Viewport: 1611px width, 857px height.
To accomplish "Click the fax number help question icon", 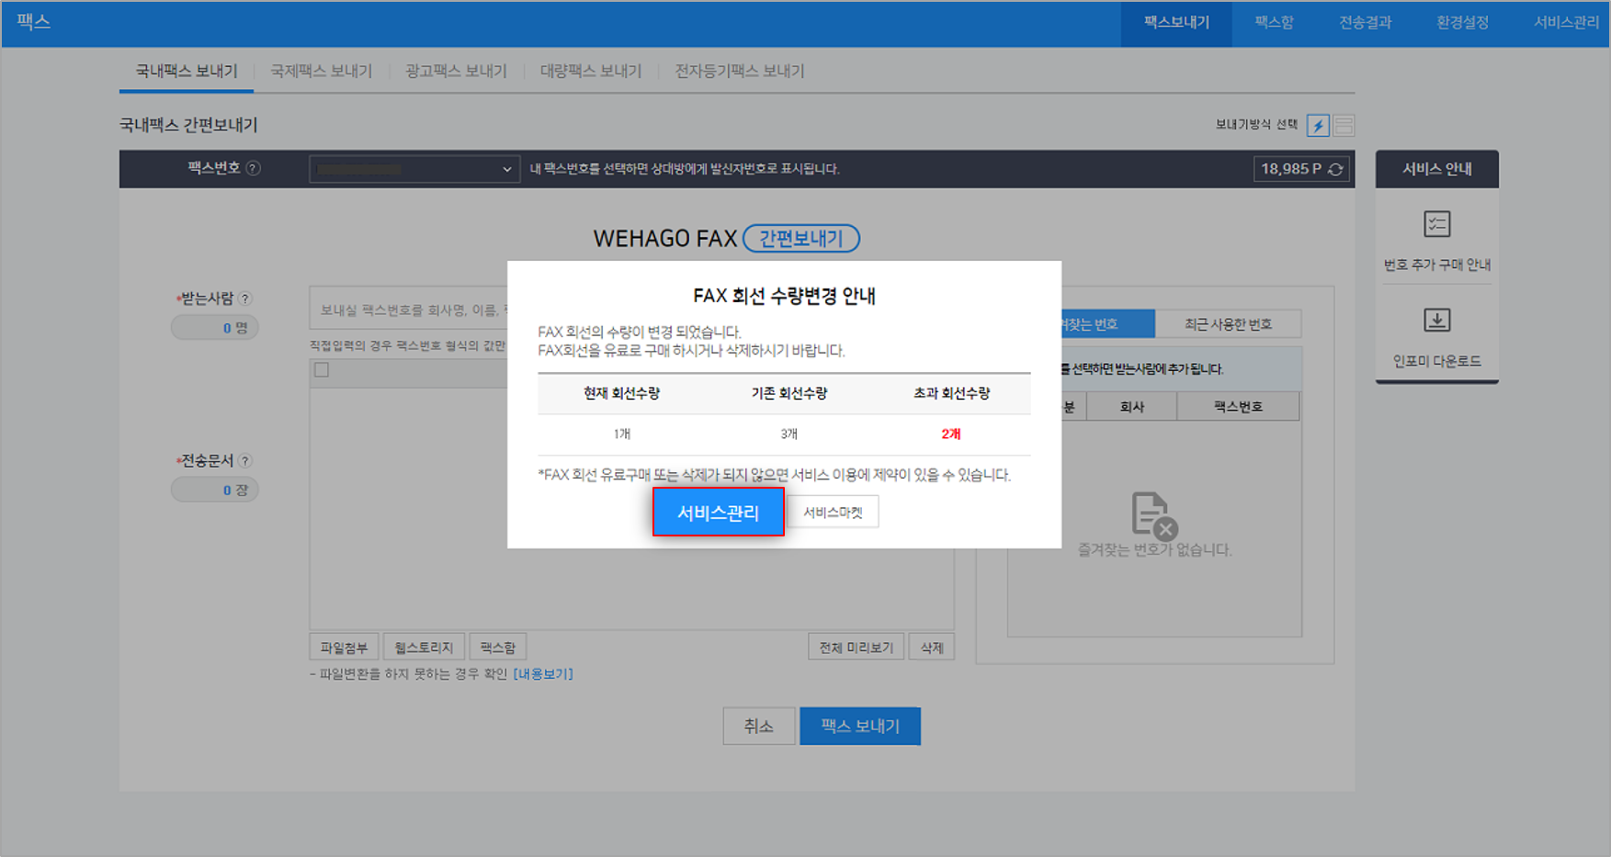I will tap(253, 168).
